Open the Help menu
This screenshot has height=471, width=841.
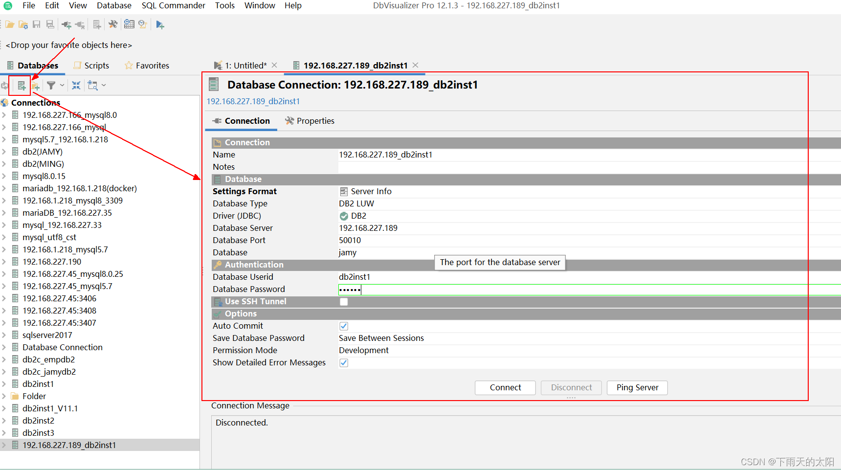[x=293, y=5]
